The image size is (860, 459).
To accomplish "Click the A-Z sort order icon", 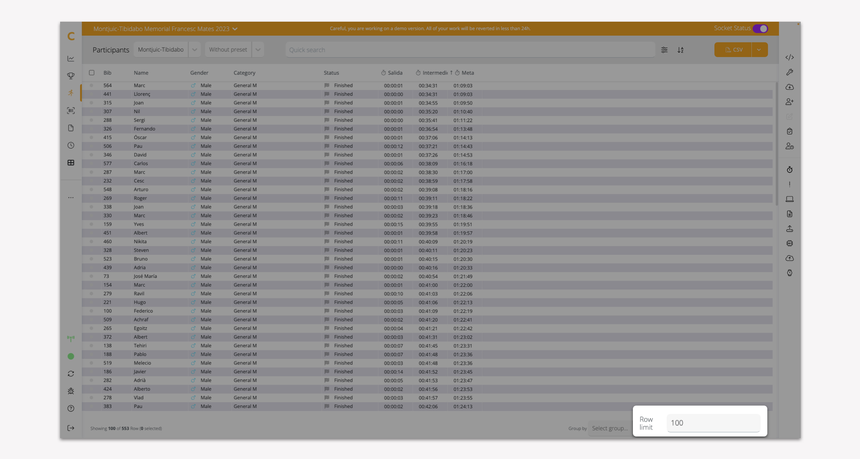I will click(680, 50).
